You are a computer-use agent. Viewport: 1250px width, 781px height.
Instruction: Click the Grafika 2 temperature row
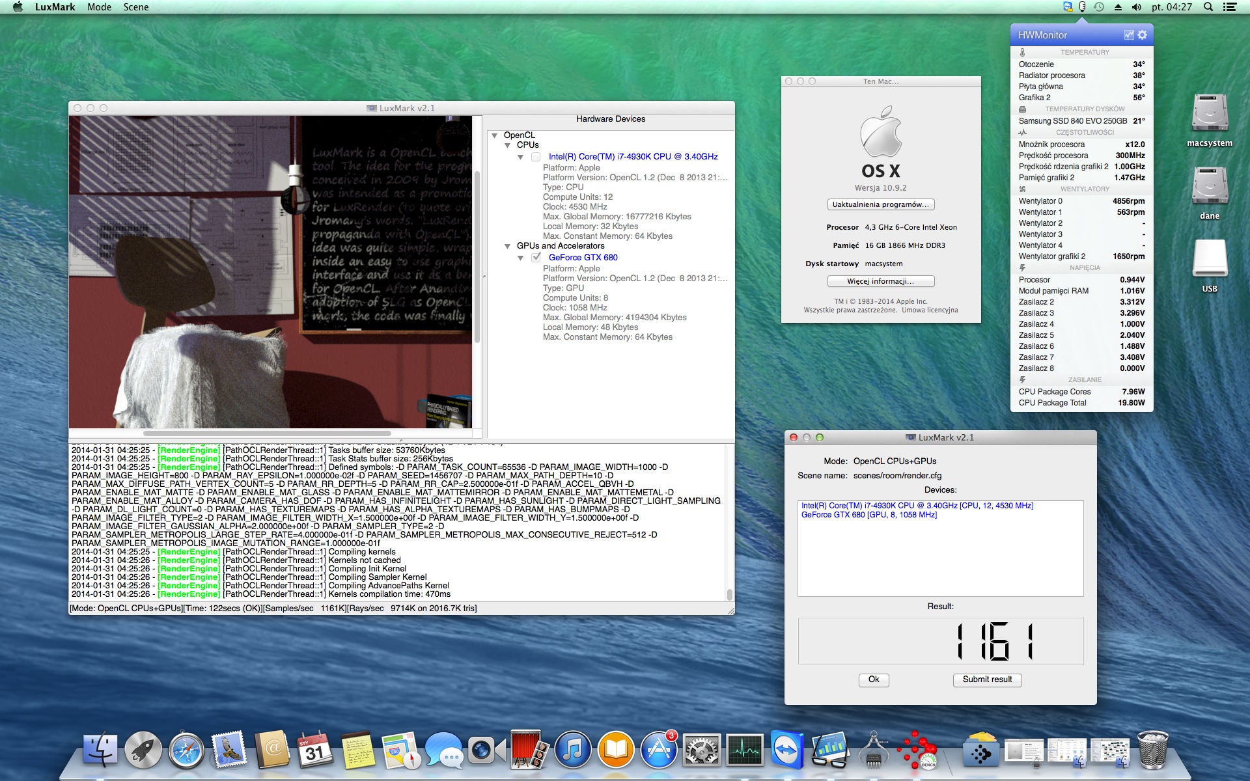point(1081,98)
